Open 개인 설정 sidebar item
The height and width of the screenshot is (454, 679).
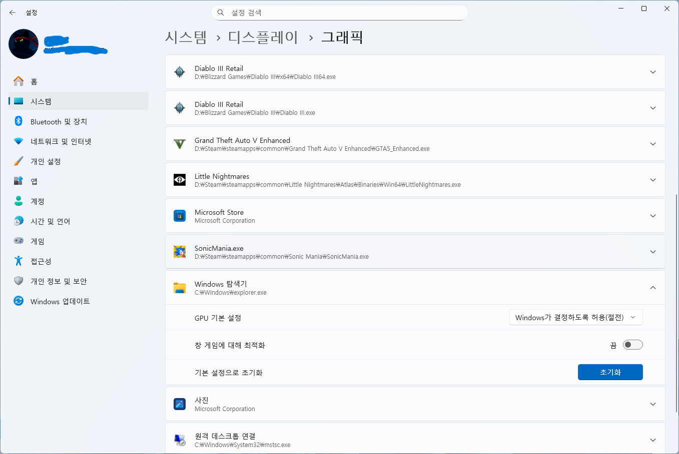pos(79,161)
